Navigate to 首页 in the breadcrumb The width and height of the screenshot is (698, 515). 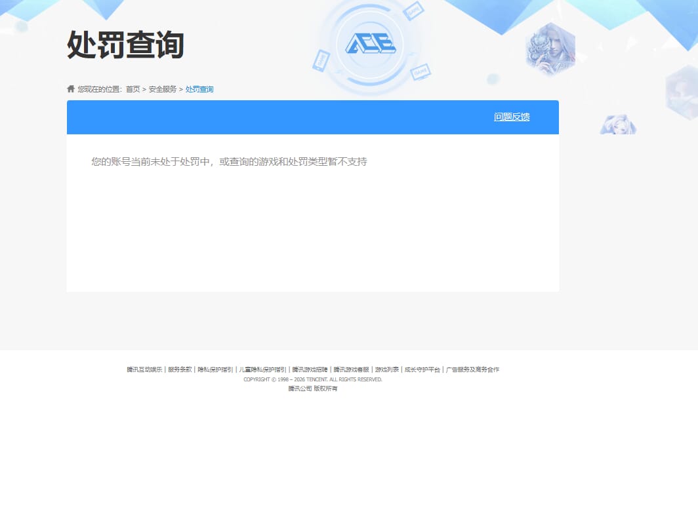134,89
